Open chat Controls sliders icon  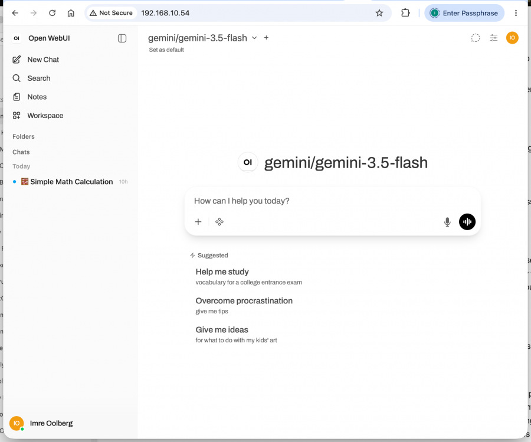494,38
